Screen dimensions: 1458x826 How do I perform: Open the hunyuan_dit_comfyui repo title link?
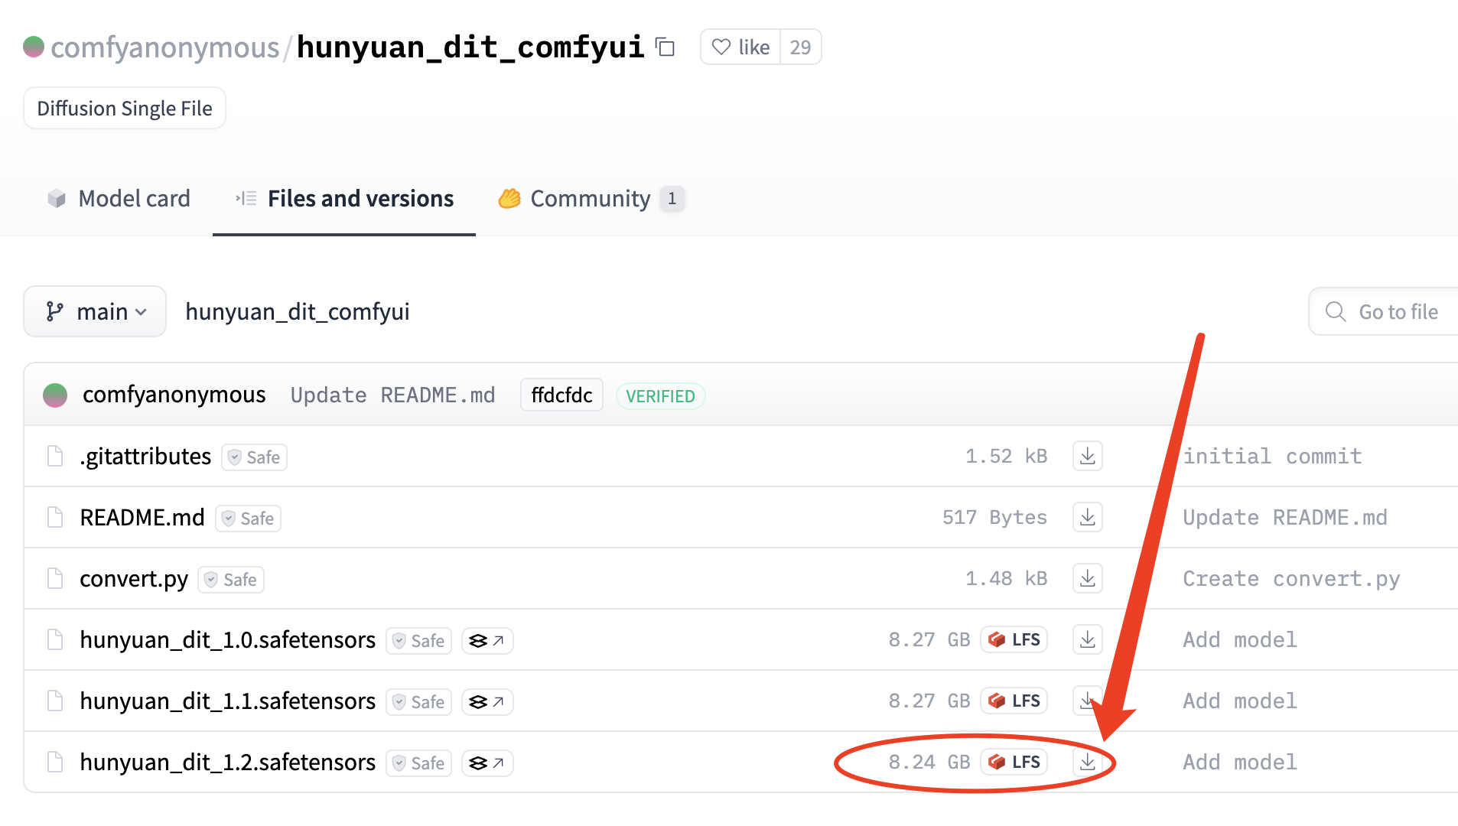(470, 47)
